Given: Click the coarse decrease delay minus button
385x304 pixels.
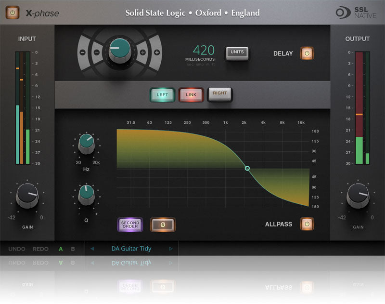Looking at the screenshot, I should (83, 53).
